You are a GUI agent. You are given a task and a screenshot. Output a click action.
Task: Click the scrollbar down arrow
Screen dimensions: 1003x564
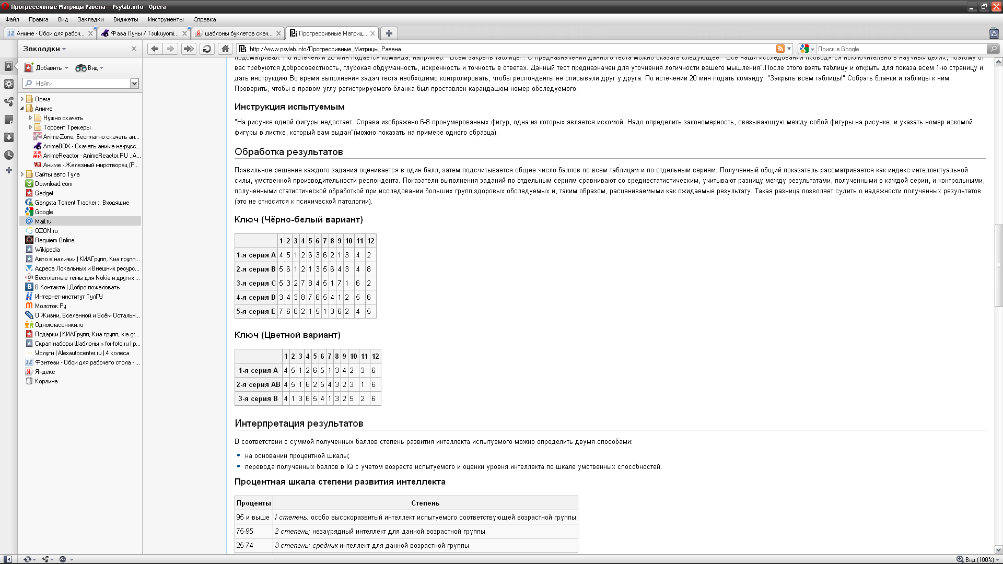coord(998,549)
